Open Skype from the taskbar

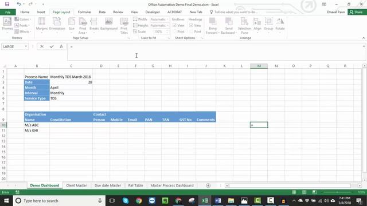click(x=126, y=201)
